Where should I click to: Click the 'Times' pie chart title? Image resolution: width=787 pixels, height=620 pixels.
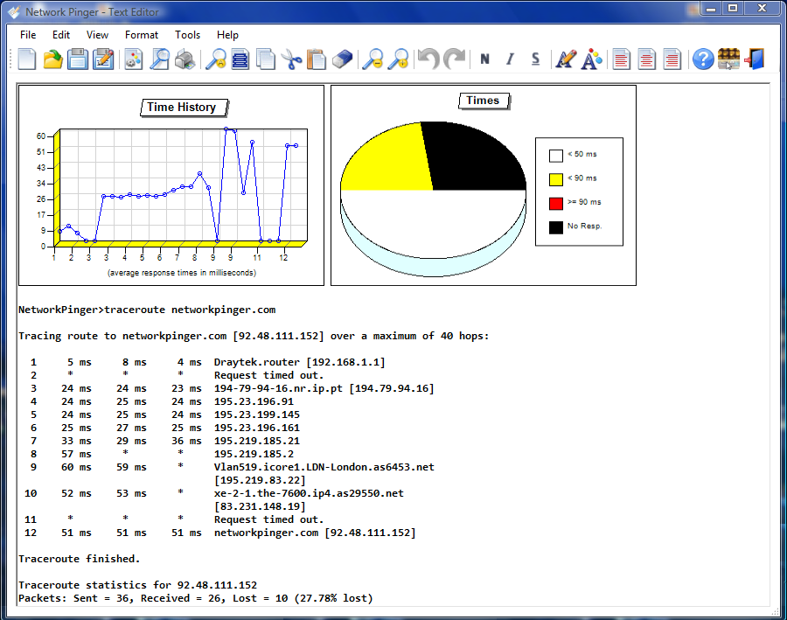pyautogui.click(x=484, y=101)
